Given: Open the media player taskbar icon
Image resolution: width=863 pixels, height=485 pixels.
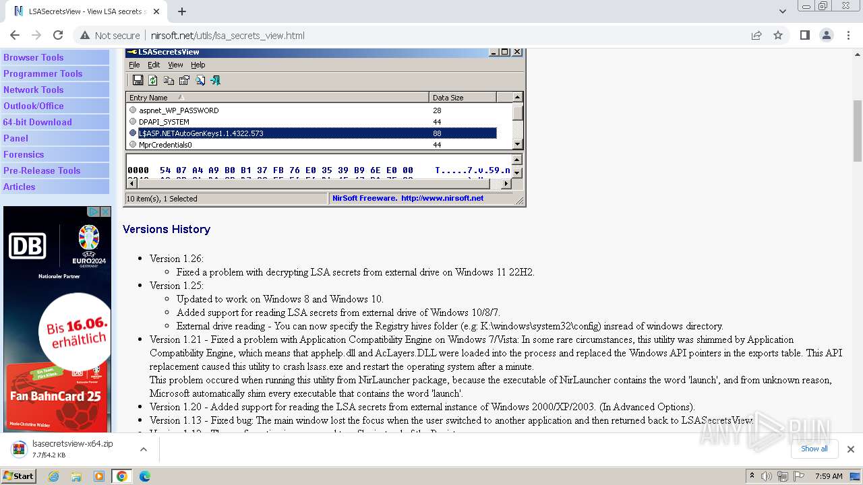Looking at the screenshot, I should click(x=99, y=476).
